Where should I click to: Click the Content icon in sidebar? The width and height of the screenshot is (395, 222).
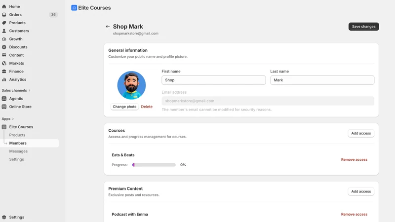pos(4,55)
